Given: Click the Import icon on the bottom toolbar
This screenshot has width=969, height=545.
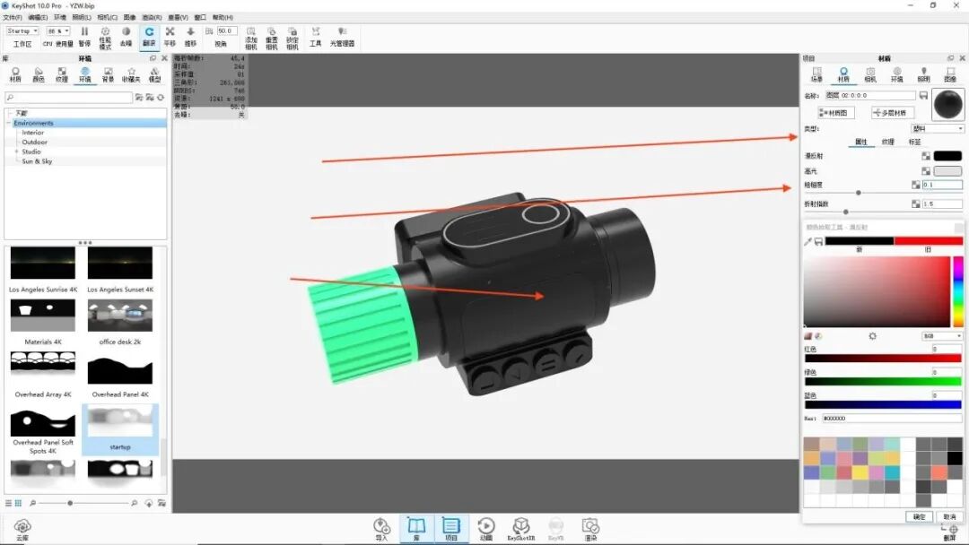Looking at the screenshot, I should tap(380, 525).
